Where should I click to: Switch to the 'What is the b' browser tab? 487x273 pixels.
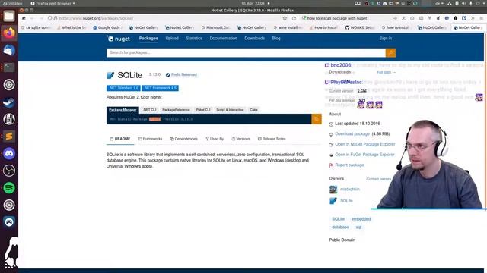pyautogui.click(x=72, y=27)
